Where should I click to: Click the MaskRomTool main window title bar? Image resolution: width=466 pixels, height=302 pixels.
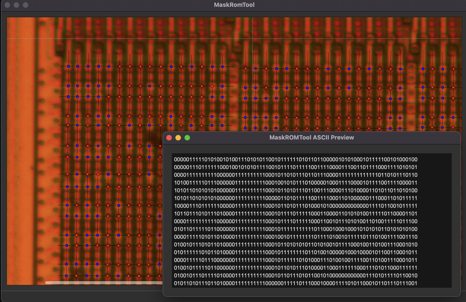(x=234, y=5)
